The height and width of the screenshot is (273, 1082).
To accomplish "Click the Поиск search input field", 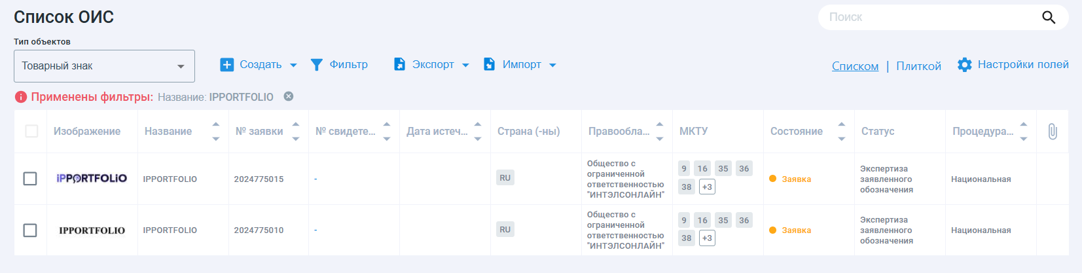I will point(929,18).
